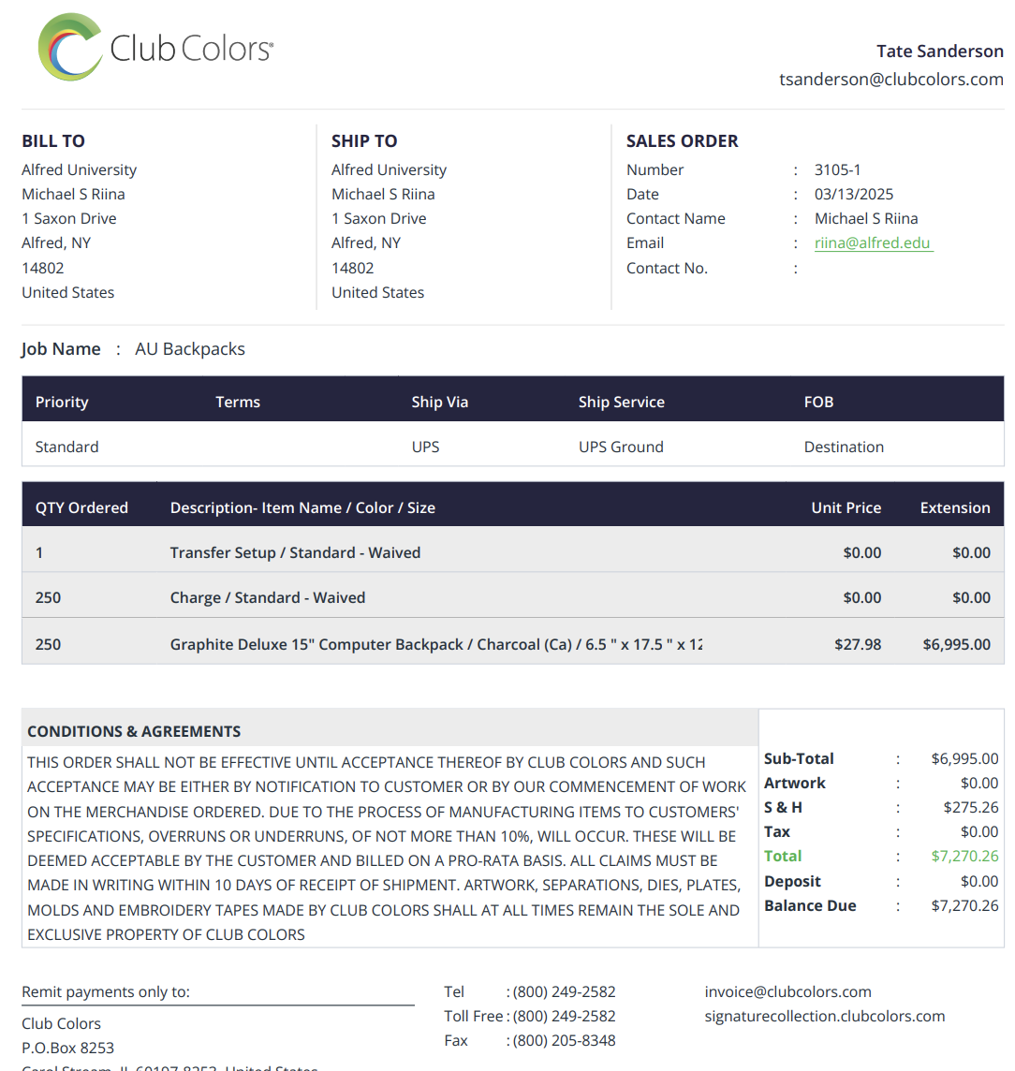The height and width of the screenshot is (1071, 1015).
Task: Click the QTY Ordered column header
Action: click(x=81, y=508)
